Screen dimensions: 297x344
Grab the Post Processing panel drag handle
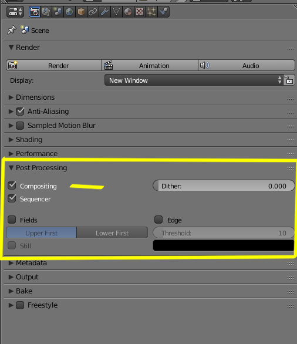pos(291,168)
